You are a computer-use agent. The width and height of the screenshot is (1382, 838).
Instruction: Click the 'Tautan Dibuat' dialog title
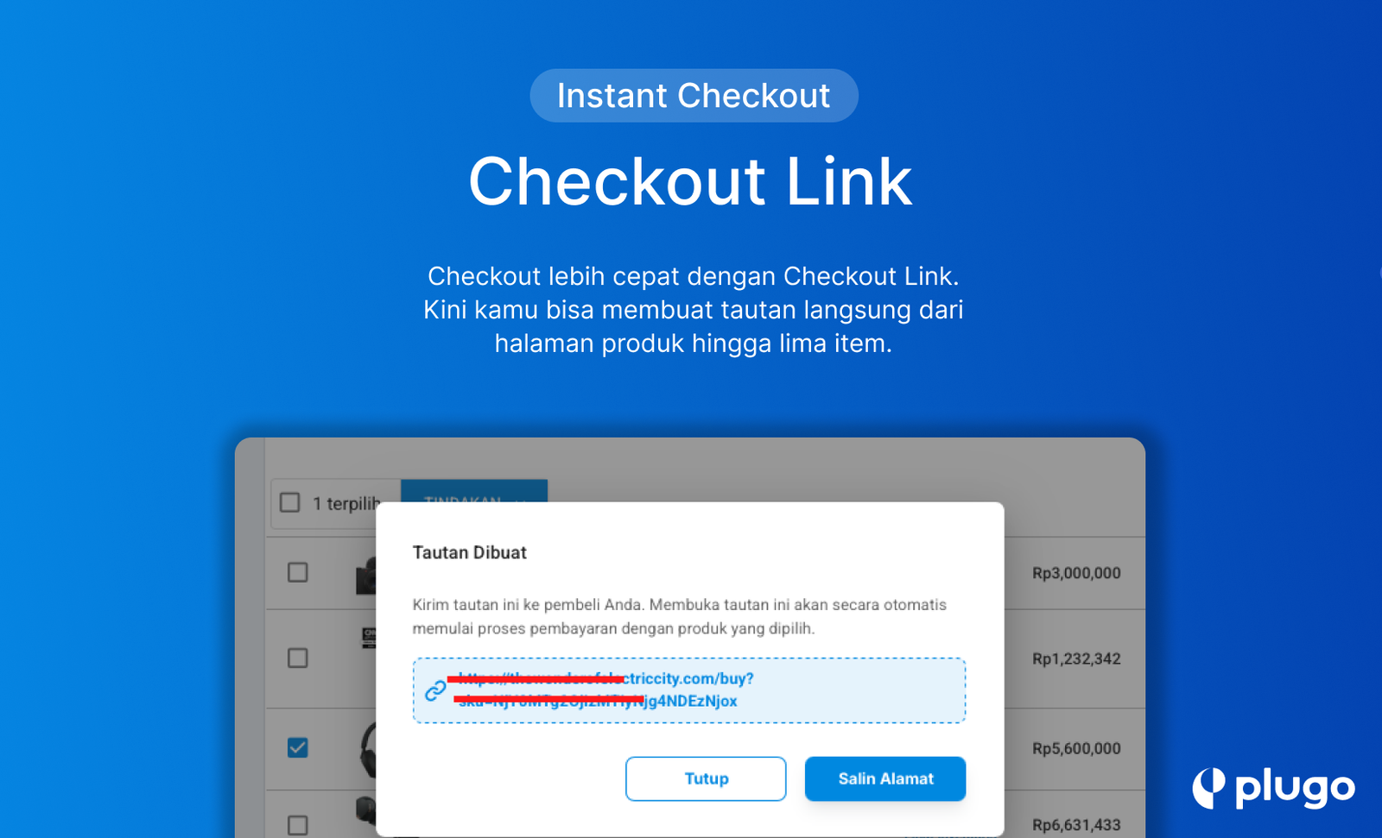469,552
